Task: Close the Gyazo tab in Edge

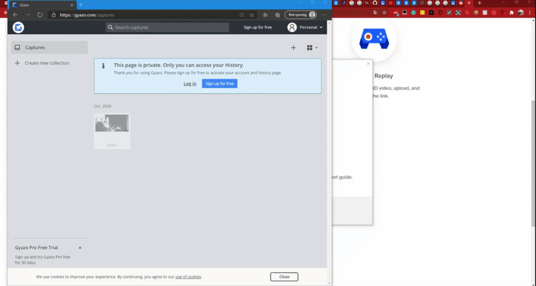Action: pyautogui.click(x=72, y=5)
